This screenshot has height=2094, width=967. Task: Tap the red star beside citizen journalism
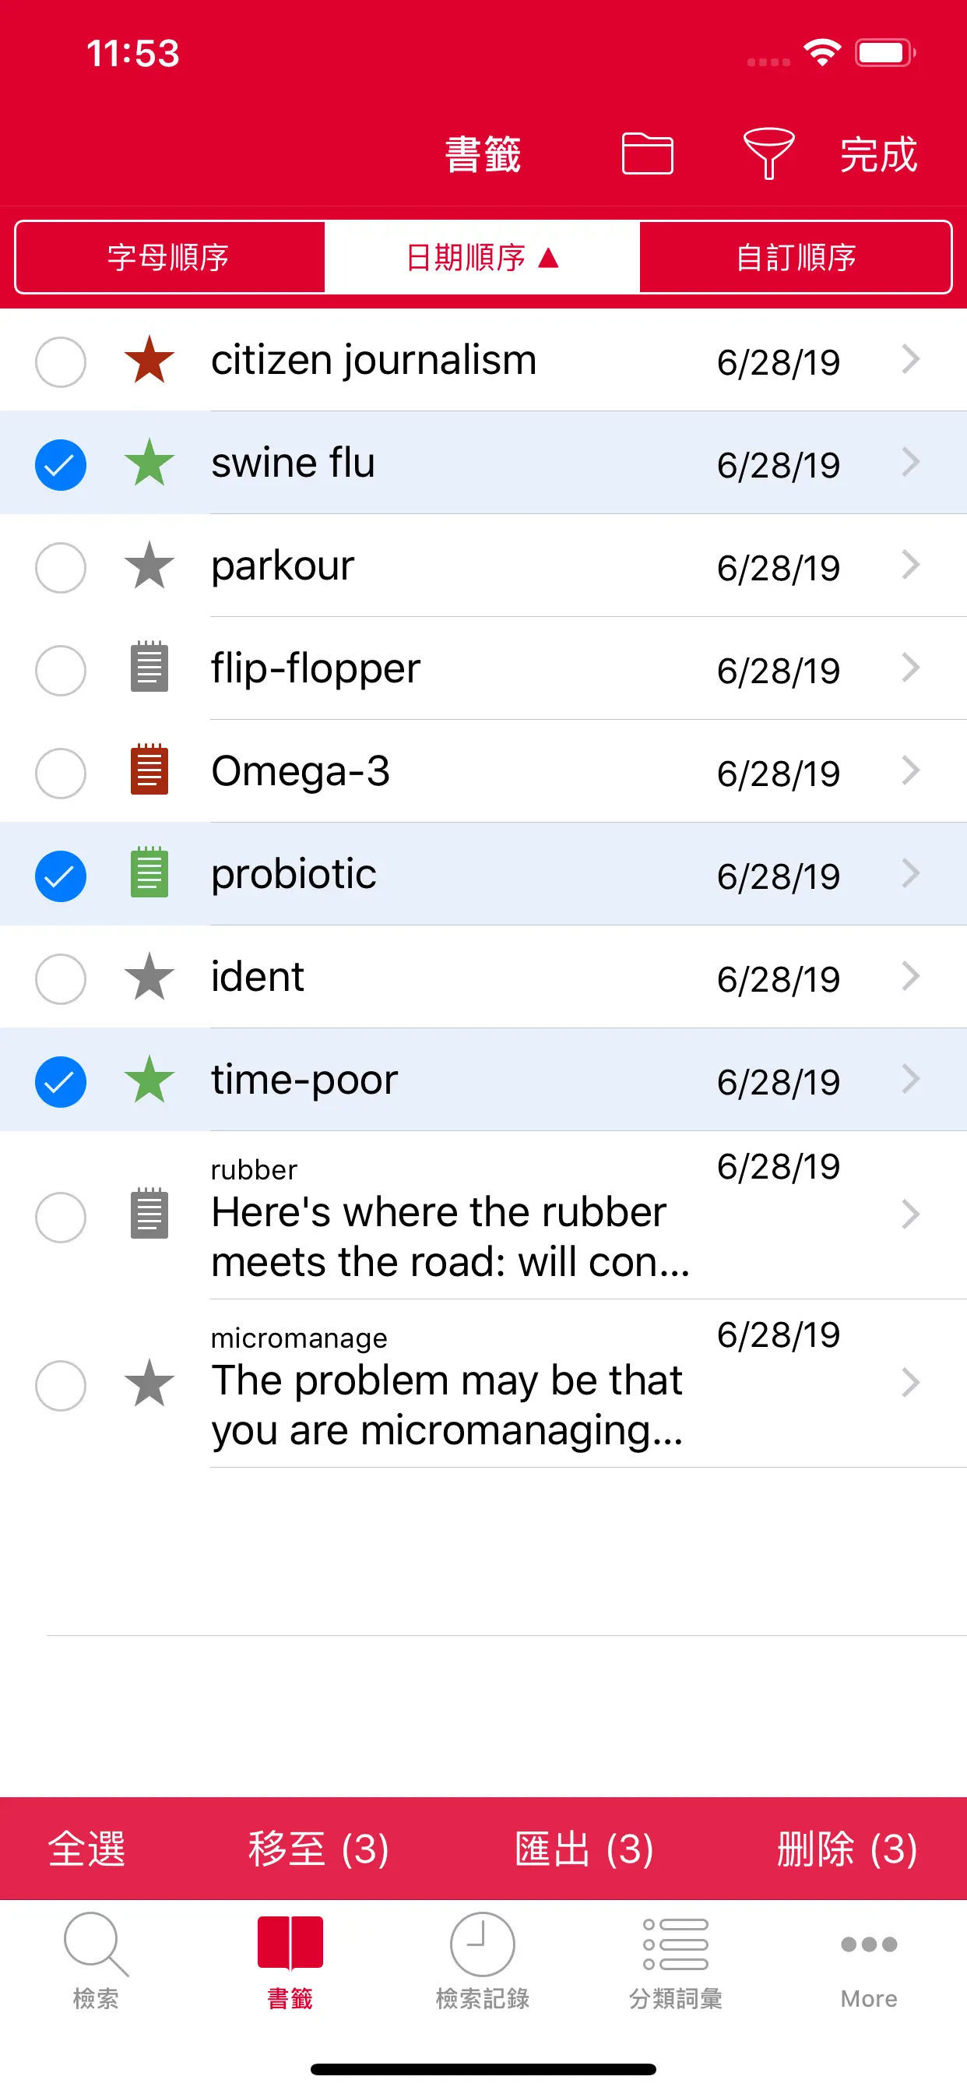click(x=149, y=359)
